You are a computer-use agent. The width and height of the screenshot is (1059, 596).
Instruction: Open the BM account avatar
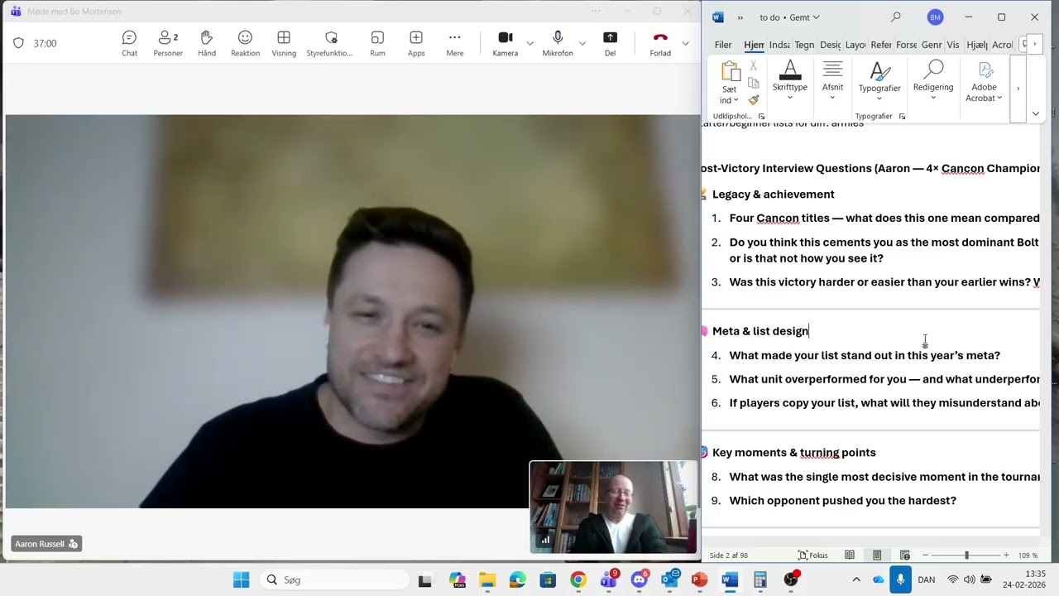[x=935, y=17]
